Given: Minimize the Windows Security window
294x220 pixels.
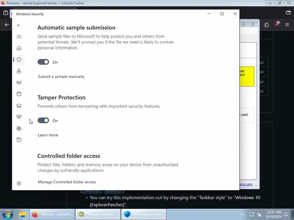Looking at the screenshot, I should tap(209, 14).
